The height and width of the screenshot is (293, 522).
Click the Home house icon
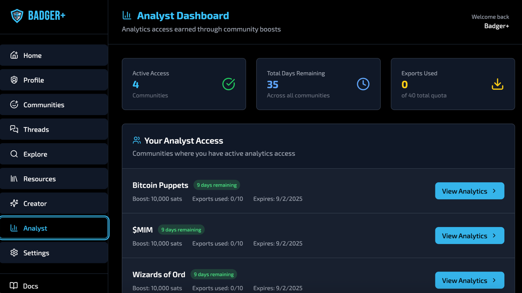[x=14, y=55]
